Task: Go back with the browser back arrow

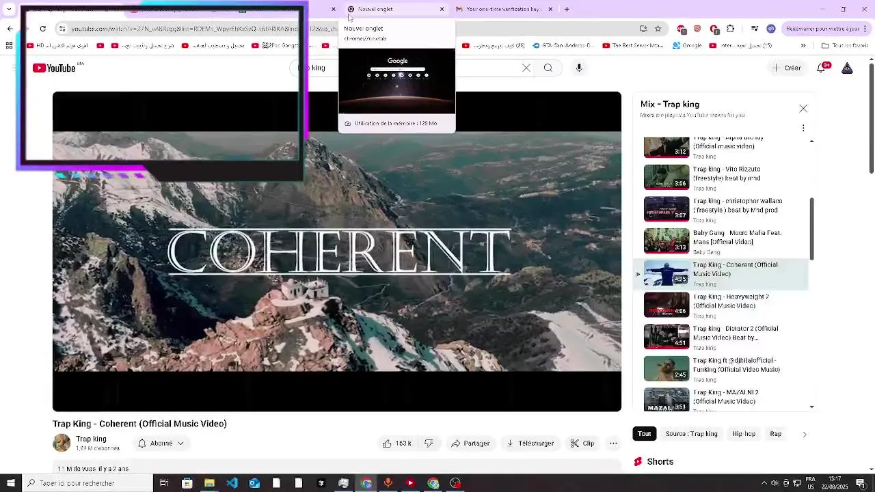Action: (10, 29)
